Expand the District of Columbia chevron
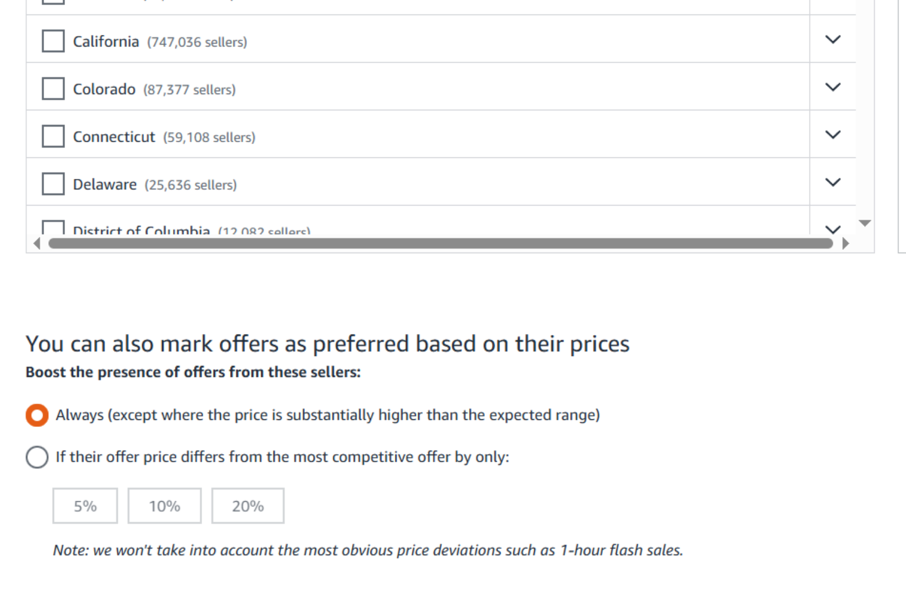The height and width of the screenshot is (604, 906). click(833, 229)
